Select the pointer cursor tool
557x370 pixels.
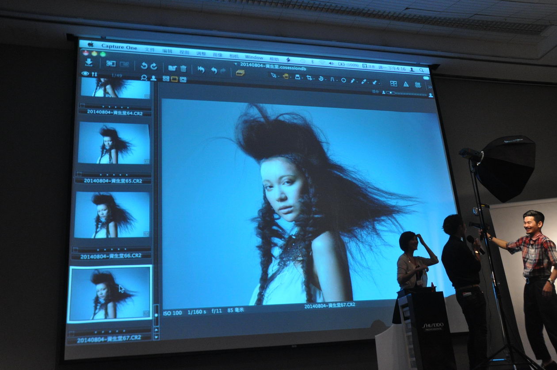pyautogui.click(x=274, y=75)
